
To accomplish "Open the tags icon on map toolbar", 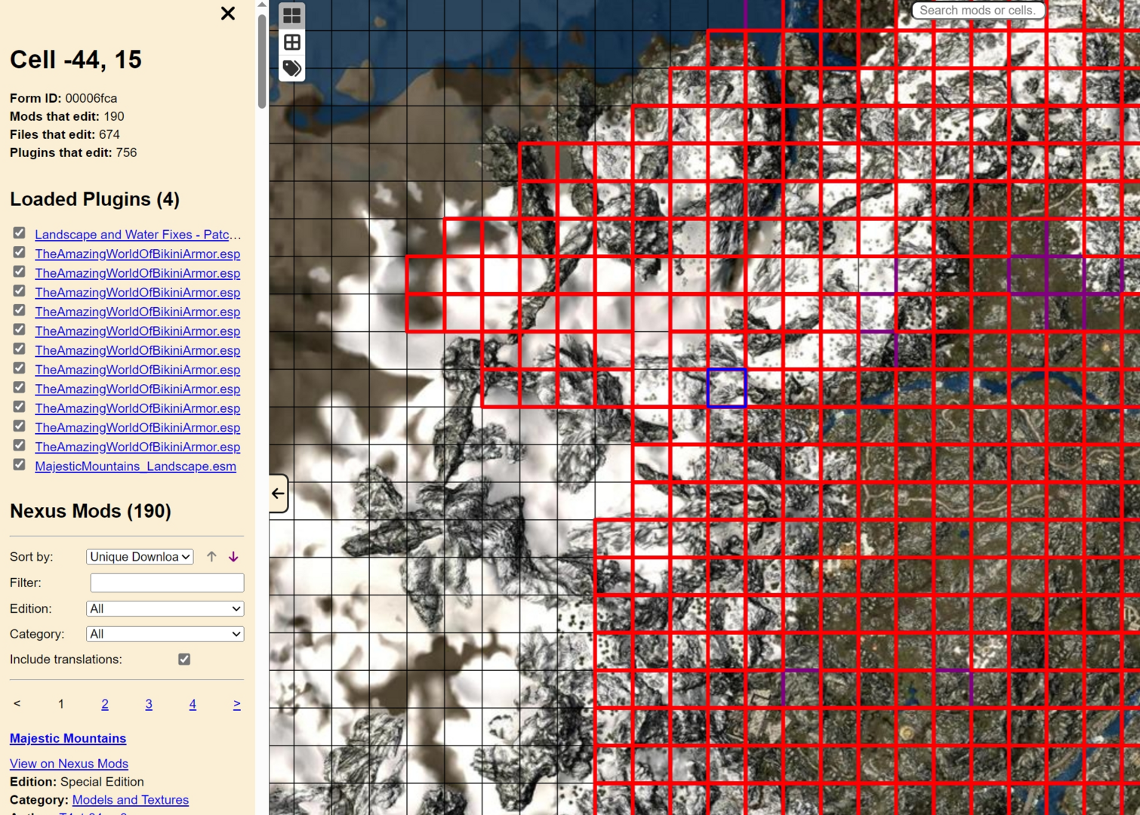I will 292,69.
